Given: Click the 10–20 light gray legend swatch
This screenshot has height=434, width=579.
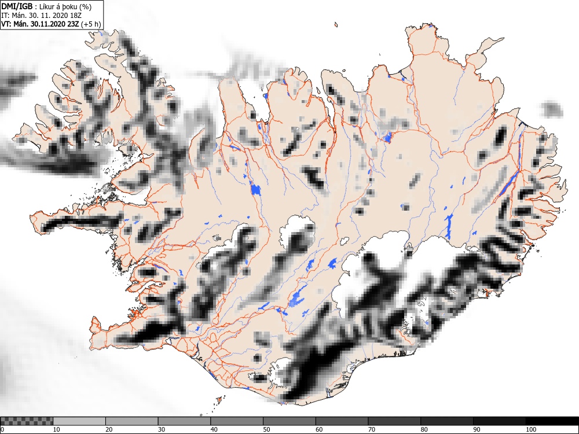Looking at the screenshot, I should click(79, 421).
